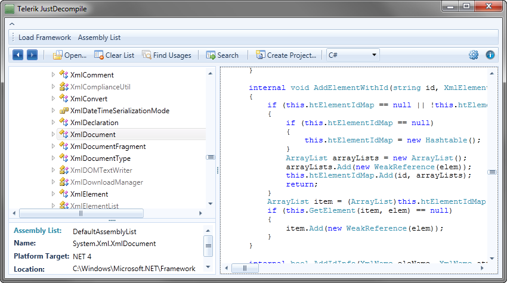Expand the XmlDateTimeSerializationMode node
The image size is (507, 283).
(x=53, y=110)
